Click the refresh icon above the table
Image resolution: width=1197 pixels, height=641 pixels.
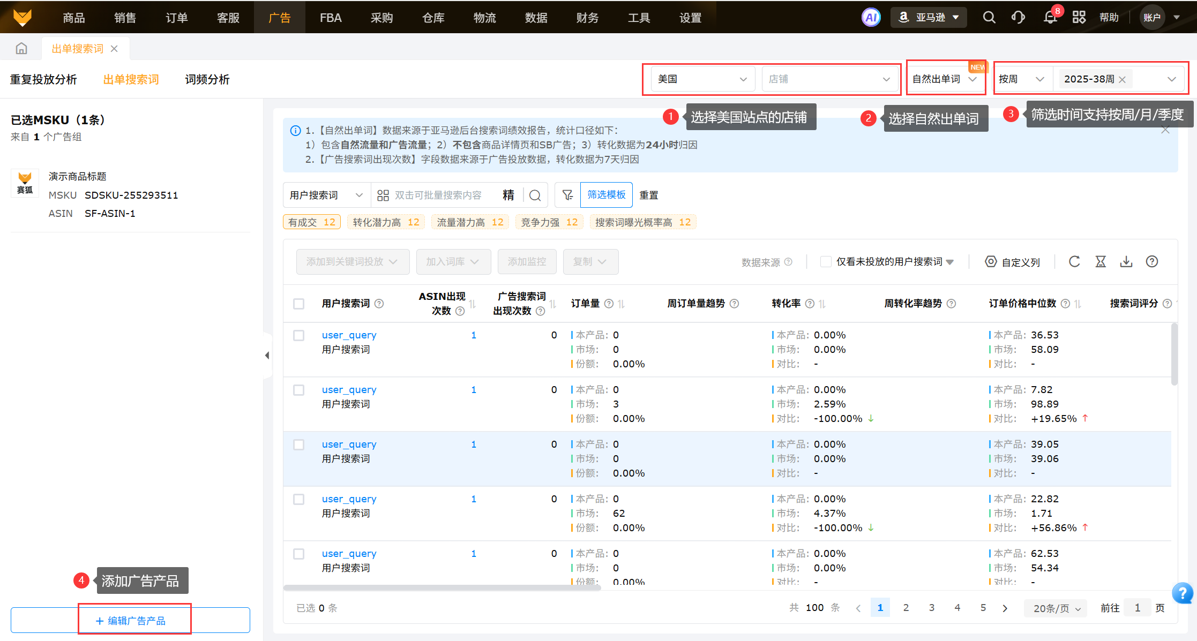coord(1074,261)
